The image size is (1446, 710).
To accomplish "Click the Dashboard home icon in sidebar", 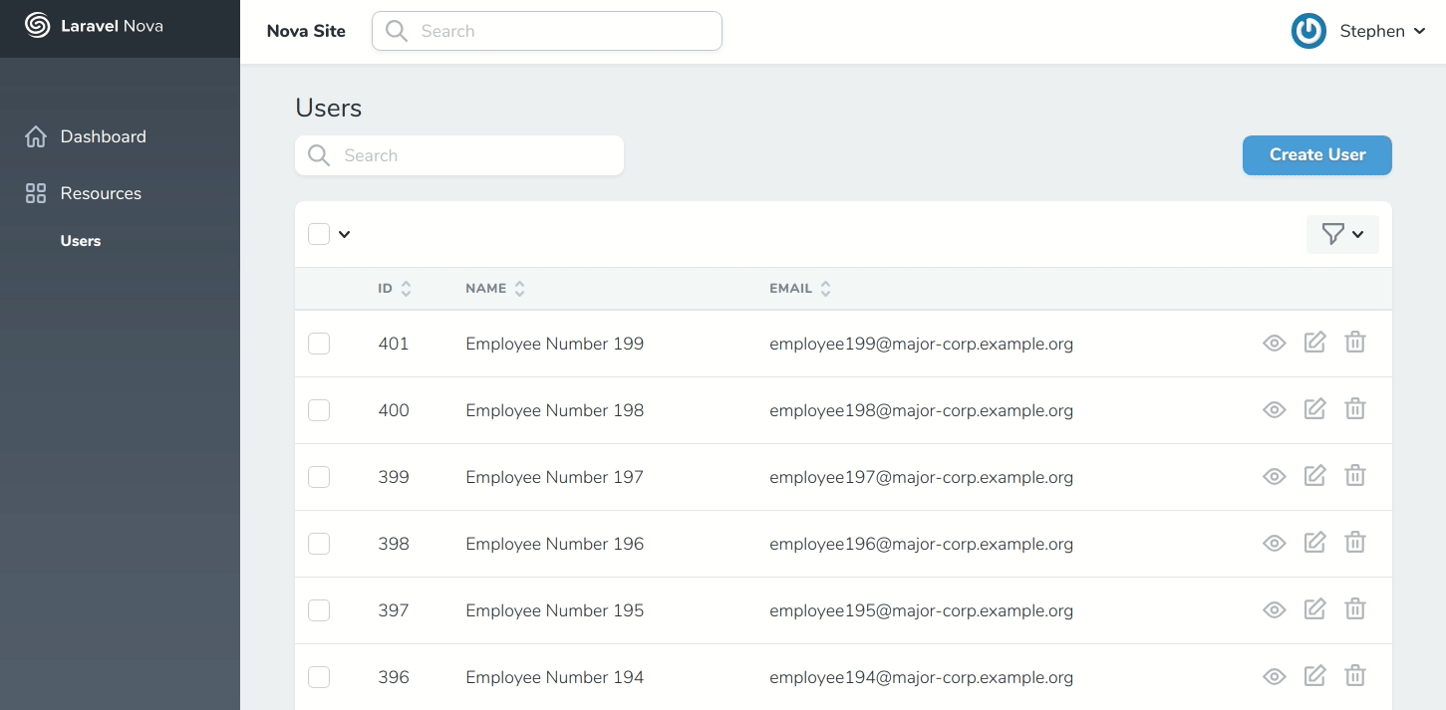I will pos(35,136).
